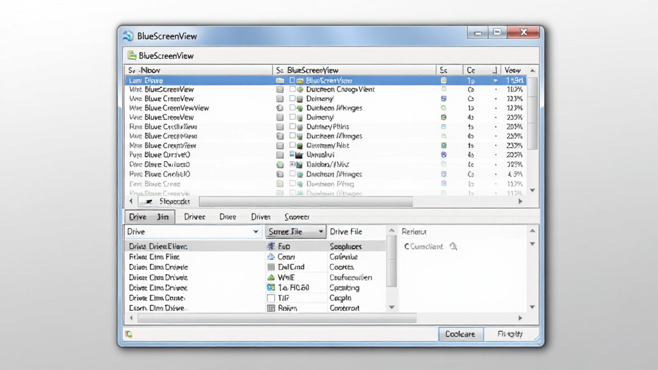Open the "Drive" dropdown
The height and width of the screenshot is (370, 658).
point(193,231)
